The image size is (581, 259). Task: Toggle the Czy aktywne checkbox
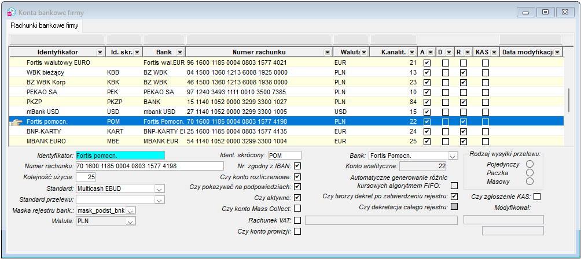point(297,198)
